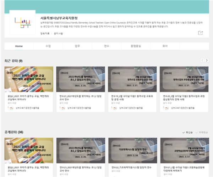The width and height of the screenshot is (213, 177).
Task: Click channel avatar under 연수23 recent course
Action: click(x=62, y=108)
